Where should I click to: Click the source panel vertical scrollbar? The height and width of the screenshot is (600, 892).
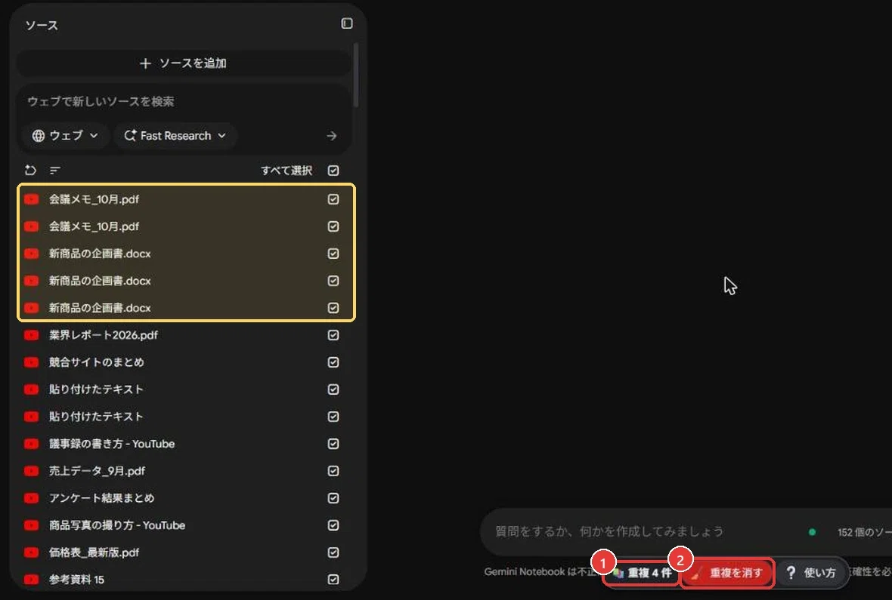click(x=355, y=75)
